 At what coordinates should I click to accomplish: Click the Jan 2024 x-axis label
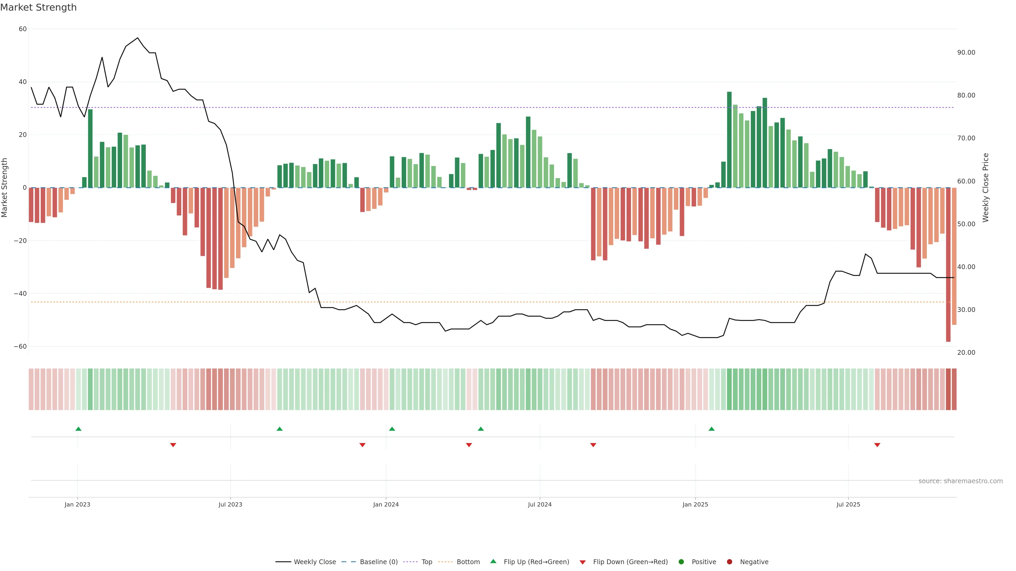[386, 504]
